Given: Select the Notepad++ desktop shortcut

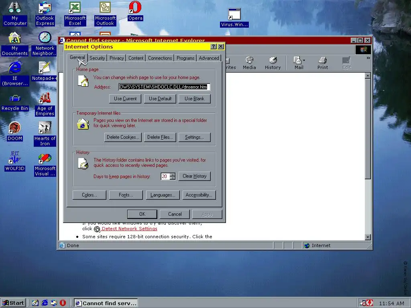Looking at the screenshot, I should (45, 71).
